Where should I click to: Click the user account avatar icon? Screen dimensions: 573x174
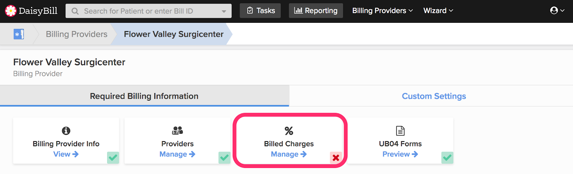[554, 11]
